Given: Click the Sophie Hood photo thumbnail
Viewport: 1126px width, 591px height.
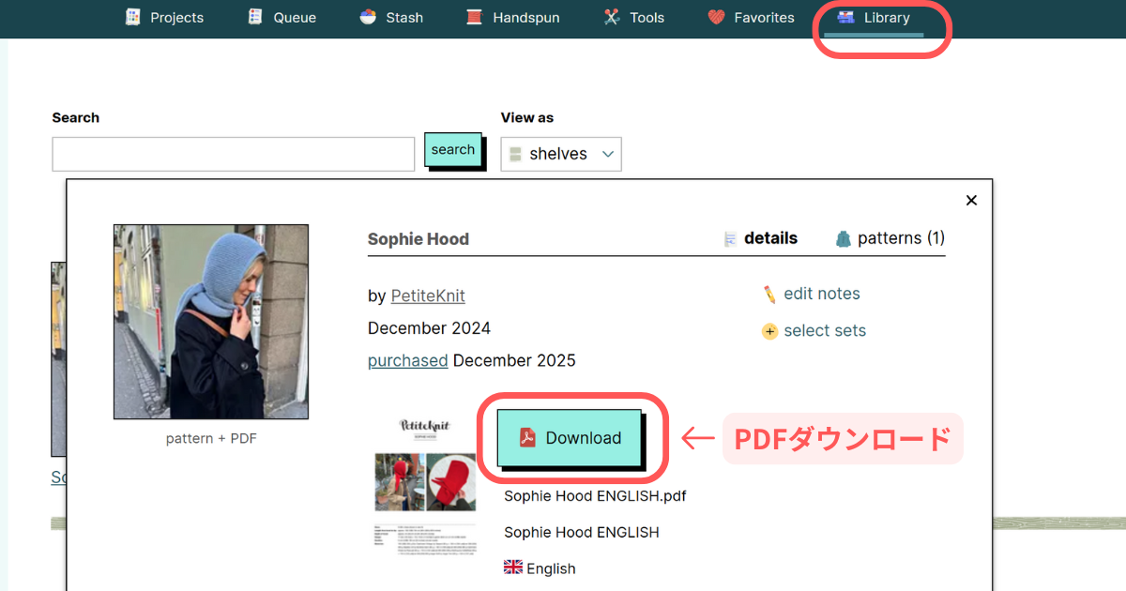Looking at the screenshot, I should tap(211, 322).
